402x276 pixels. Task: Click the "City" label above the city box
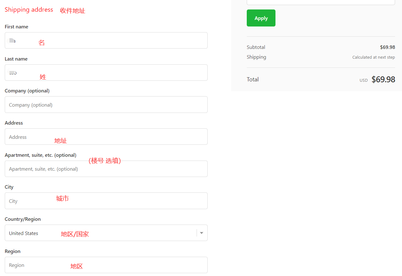pos(9,187)
